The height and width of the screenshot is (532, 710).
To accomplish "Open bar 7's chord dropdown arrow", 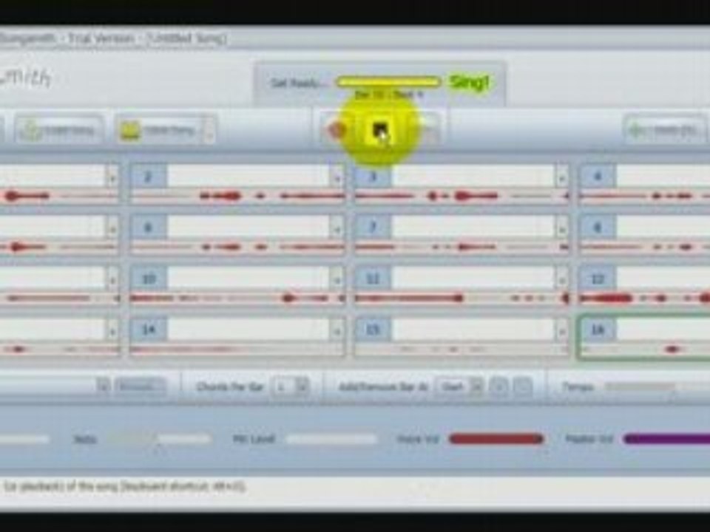I will point(561,228).
